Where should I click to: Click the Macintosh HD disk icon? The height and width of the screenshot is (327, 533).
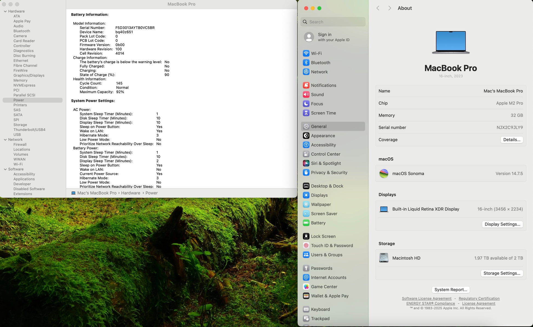[x=383, y=258]
